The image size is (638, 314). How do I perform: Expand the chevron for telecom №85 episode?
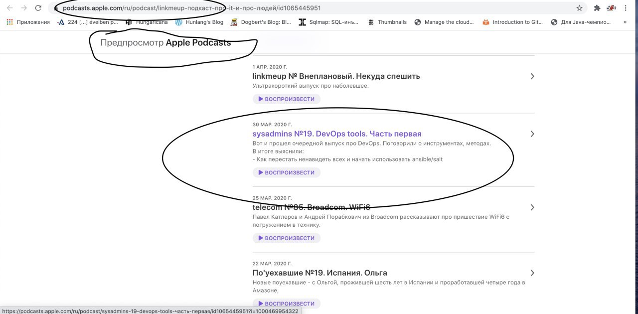pyautogui.click(x=532, y=207)
